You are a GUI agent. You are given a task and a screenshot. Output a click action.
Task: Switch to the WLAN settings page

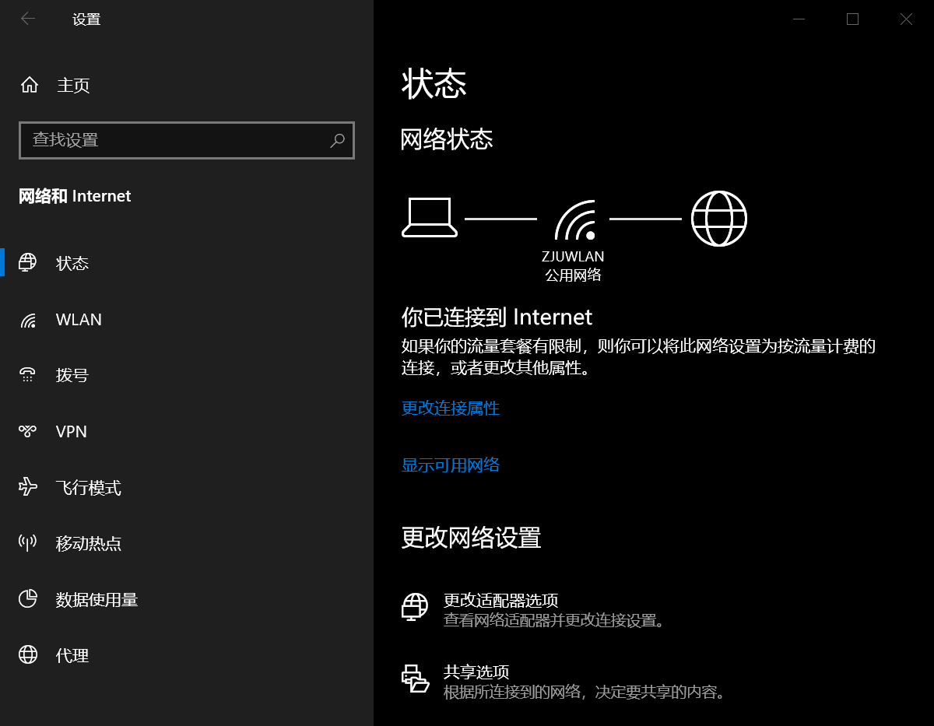tap(78, 319)
